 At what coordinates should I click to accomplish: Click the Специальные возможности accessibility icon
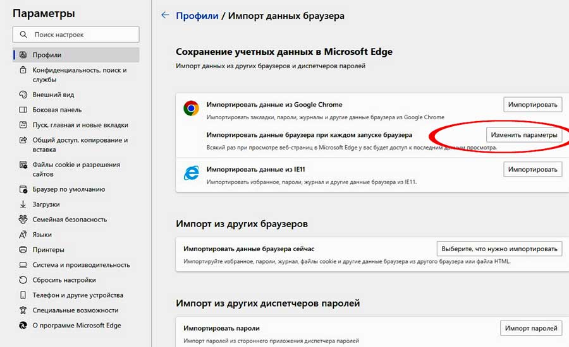click(x=23, y=310)
